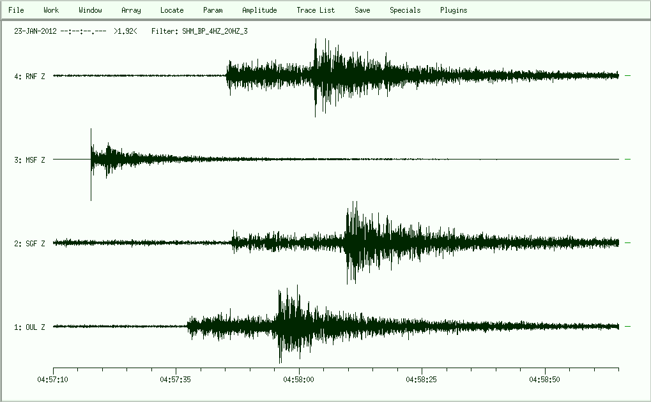Click the green marker ending RNF trace
The width and height of the screenshot is (651, 402).
627,76
